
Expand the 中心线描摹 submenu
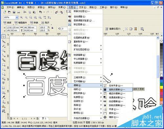click(x=101, y=59)
